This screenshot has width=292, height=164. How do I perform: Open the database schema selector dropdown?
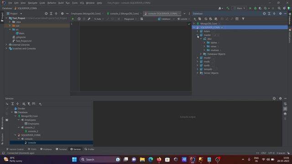(166, 19)
